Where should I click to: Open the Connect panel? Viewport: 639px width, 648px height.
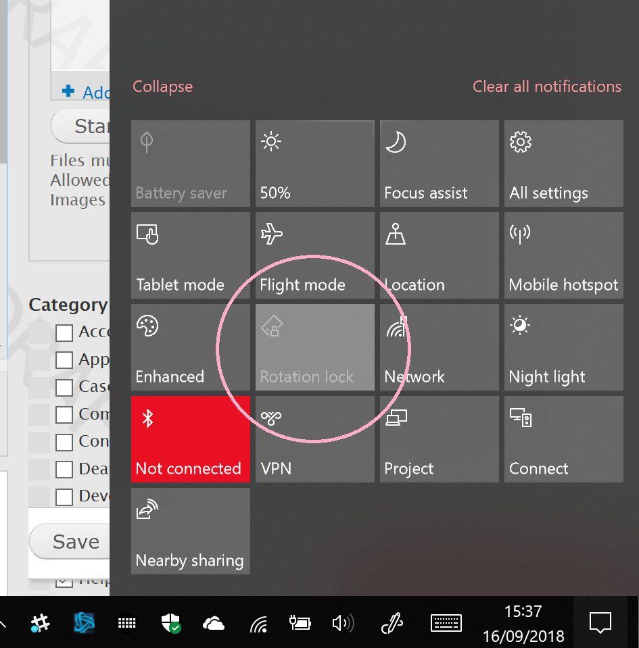(563, 439)
